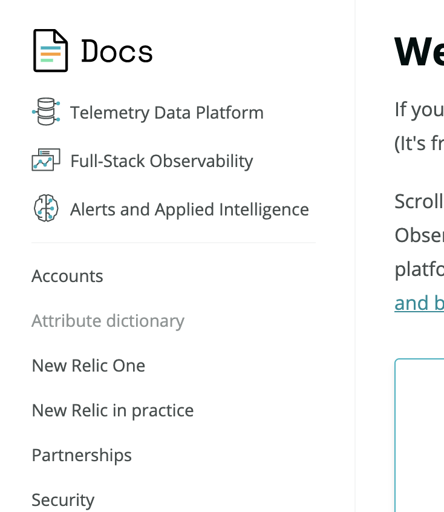
Task: Open the New Relic One section
Action: pyautogui.click(x=88, y=366)
